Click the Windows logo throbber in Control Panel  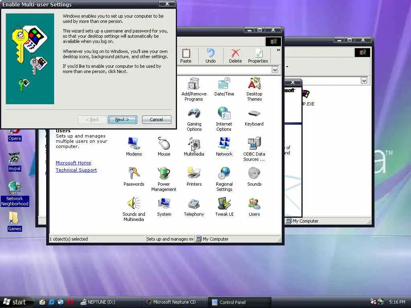pyautogui.click(x=273, y=42)
